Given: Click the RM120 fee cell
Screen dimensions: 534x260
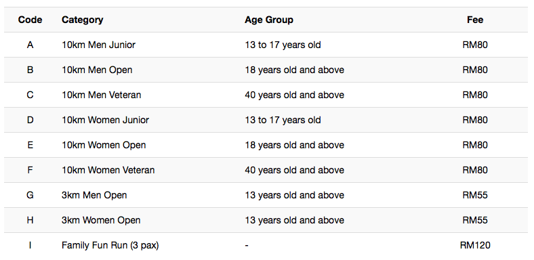Looking at the screenshot, I should pyautogui.click(x=475, y=245).
